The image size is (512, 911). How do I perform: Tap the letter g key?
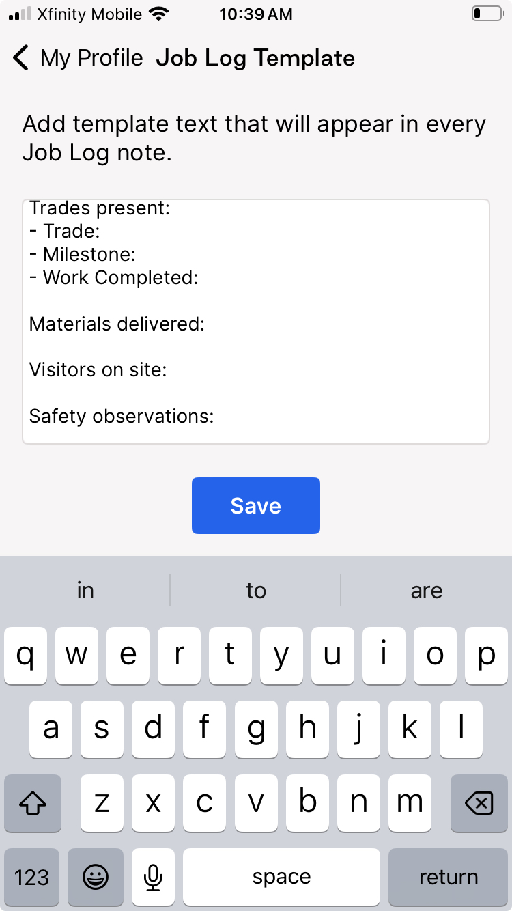(x=256, y=729)
